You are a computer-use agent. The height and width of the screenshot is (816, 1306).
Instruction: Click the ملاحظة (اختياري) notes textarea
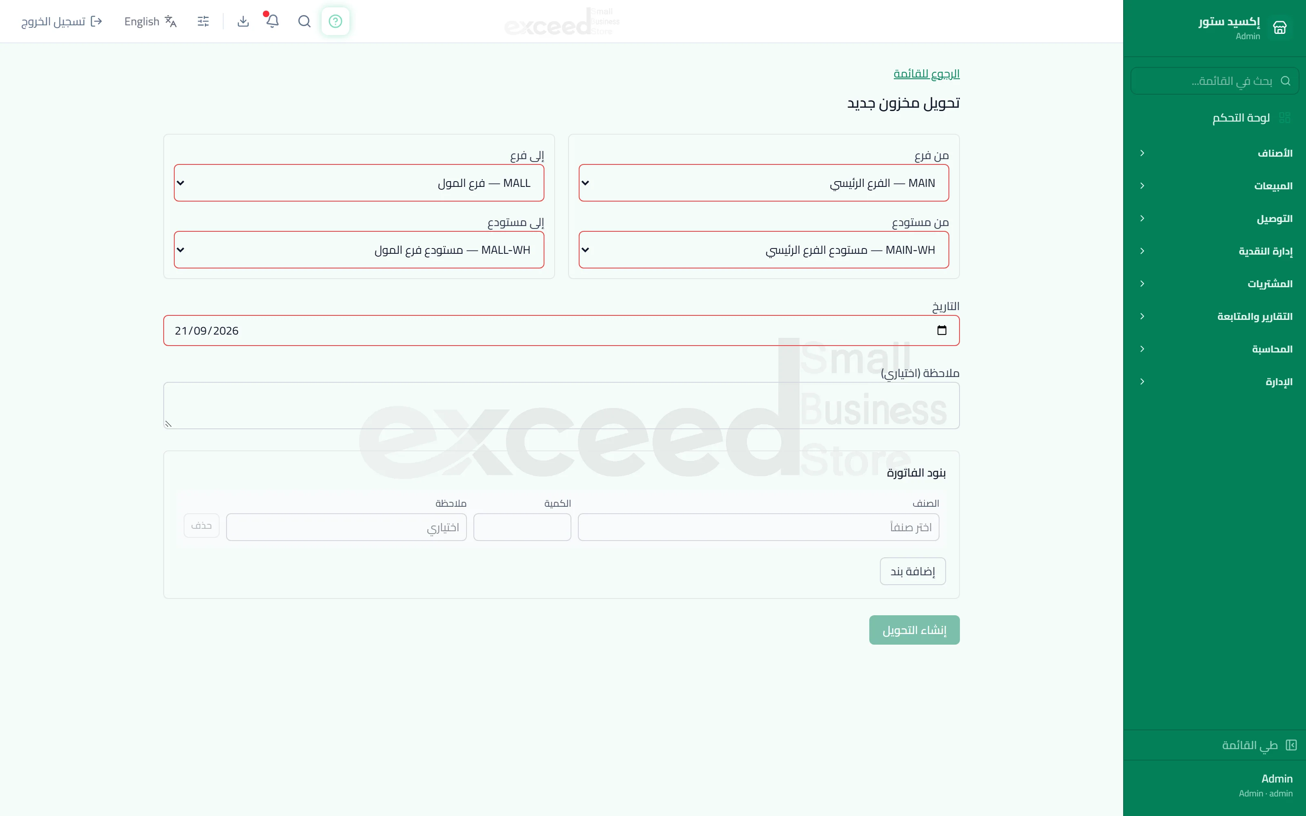561,405
